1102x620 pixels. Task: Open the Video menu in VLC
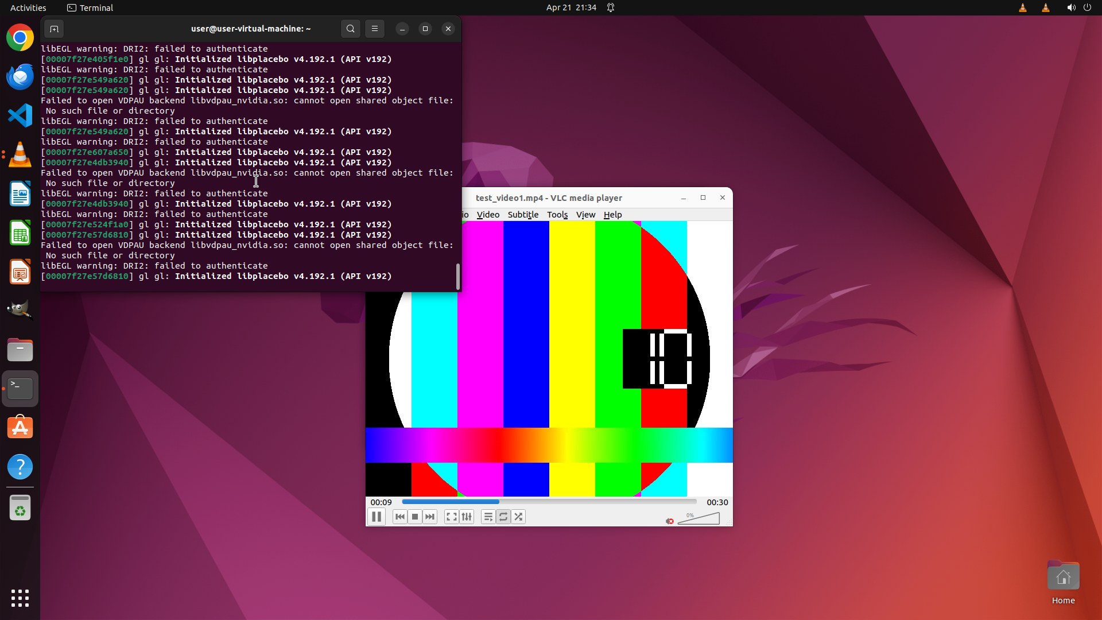point(488,215)
